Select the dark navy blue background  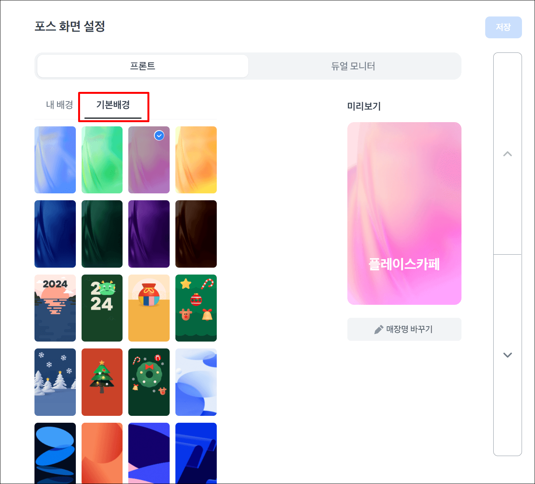click(55, 234)
